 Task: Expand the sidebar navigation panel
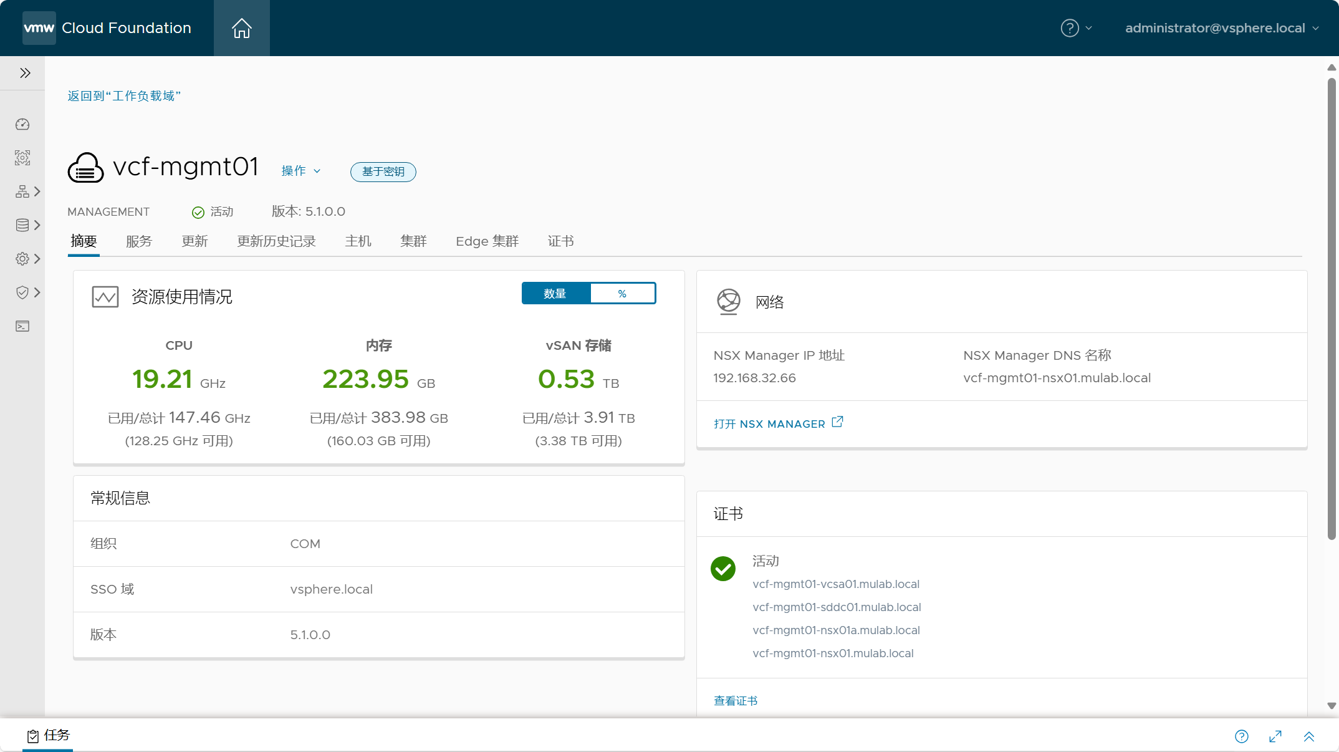pos(25,73)
